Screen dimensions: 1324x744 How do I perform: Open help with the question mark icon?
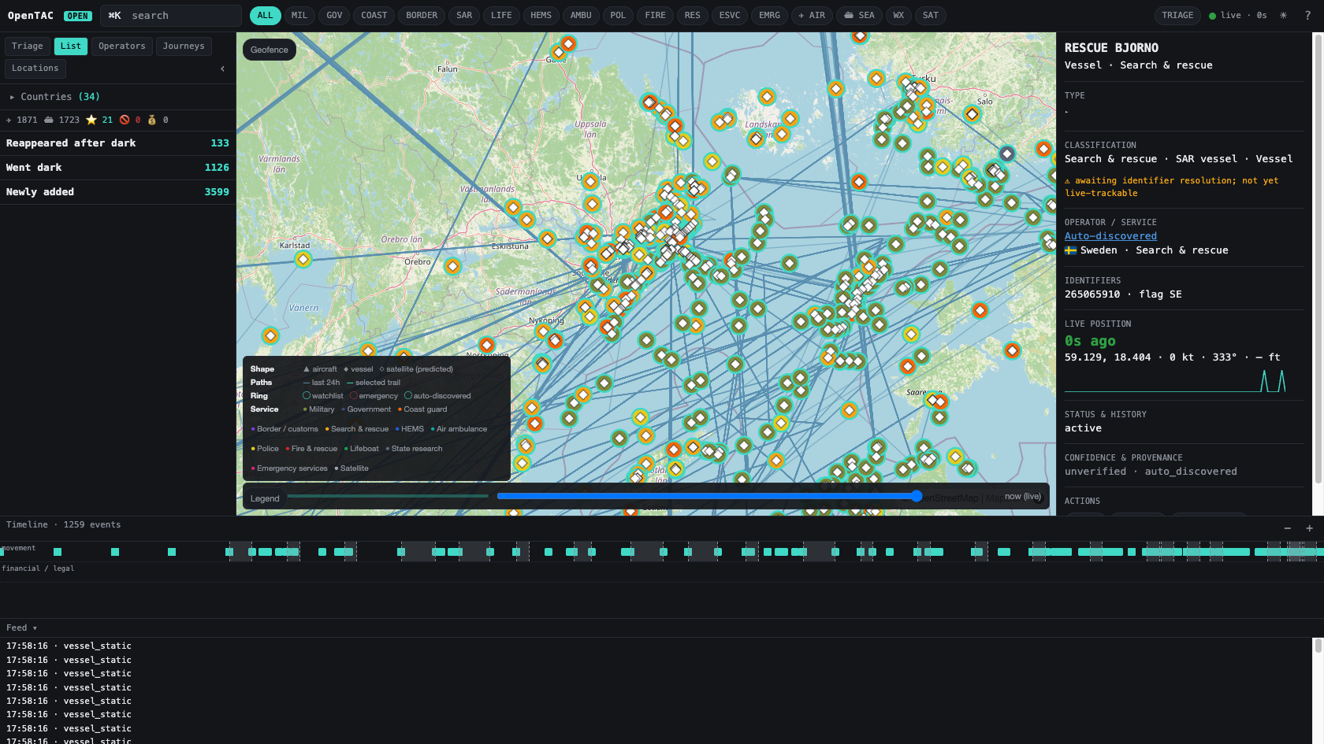pyautogui.click(x=1307, y=16)
